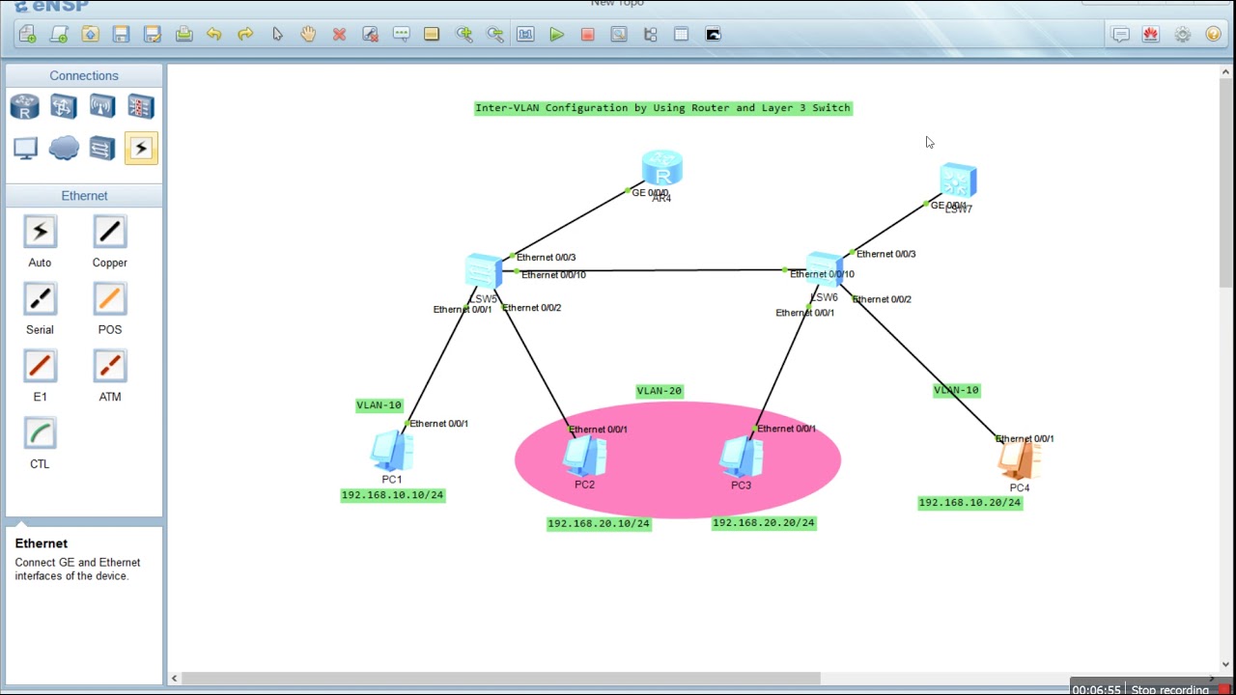Click the VLAN-20 label
The height and width of the screenshot is (695, 1236).
pyautogui.click(x=660, y=391)
